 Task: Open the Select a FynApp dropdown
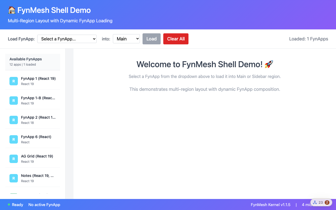tap(67, 39)
